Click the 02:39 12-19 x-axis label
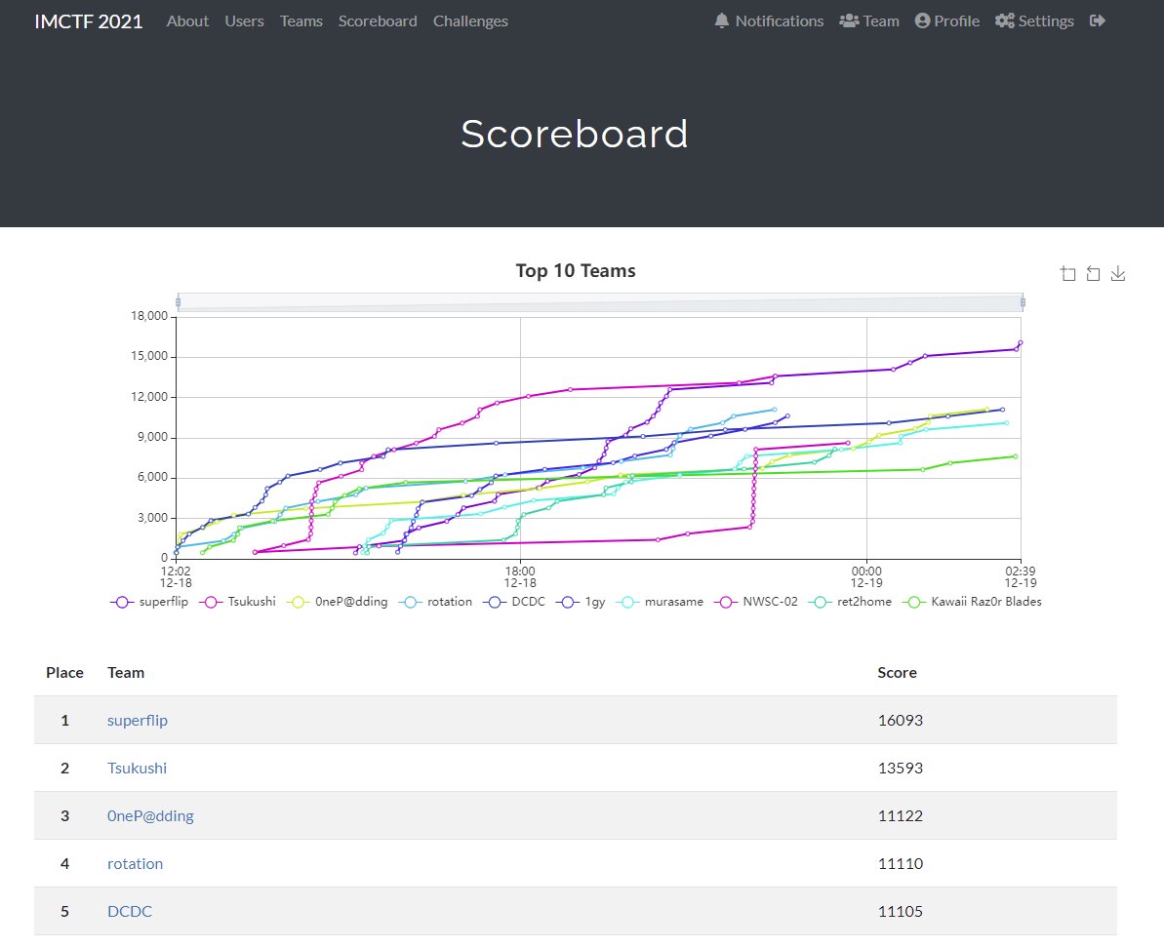The height and width of the screenshot is (947, 1164). coord(1020,576)
